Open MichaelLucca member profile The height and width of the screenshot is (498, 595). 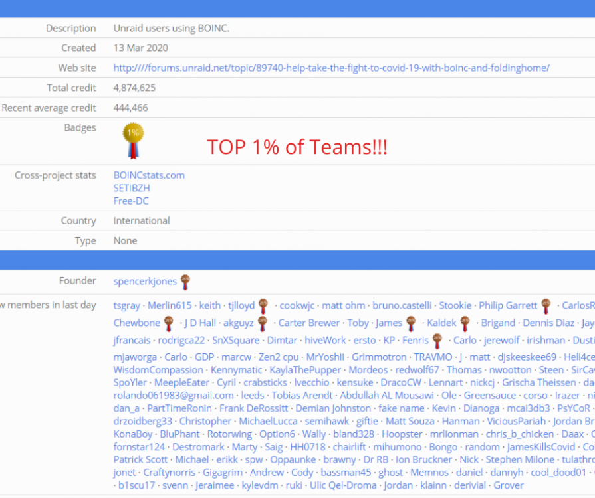(268, 422)
